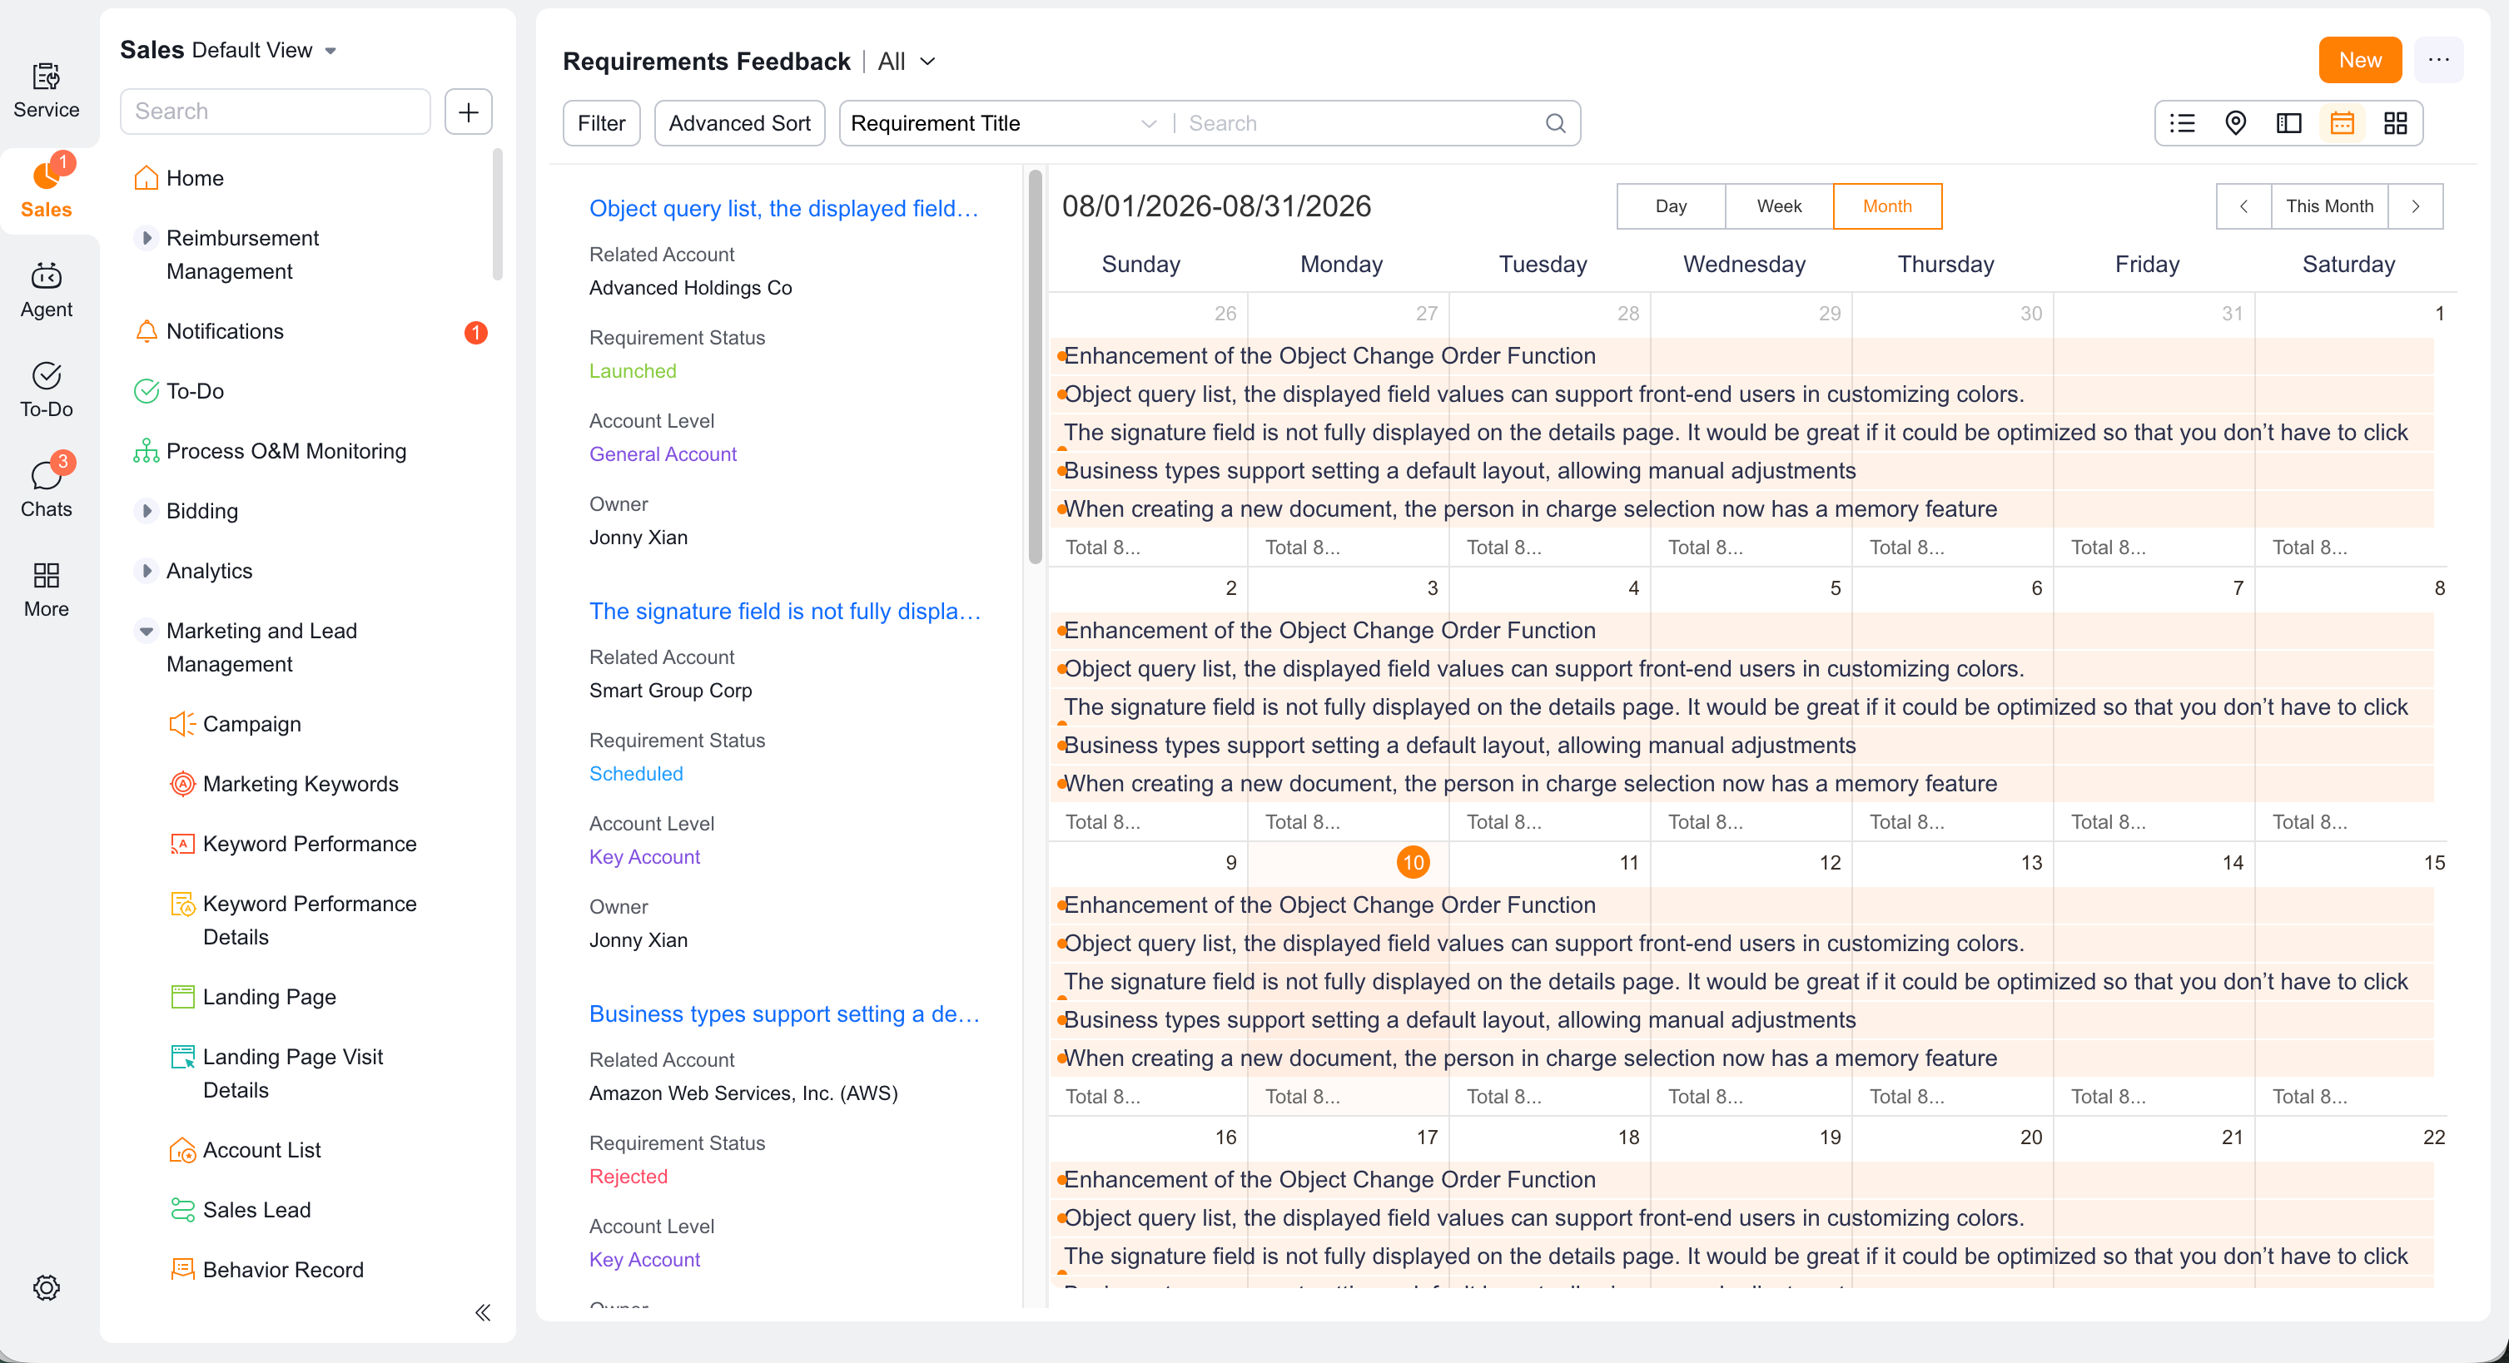2509x1363 pixels.
Task: Click the New button
Action: 2360,61
